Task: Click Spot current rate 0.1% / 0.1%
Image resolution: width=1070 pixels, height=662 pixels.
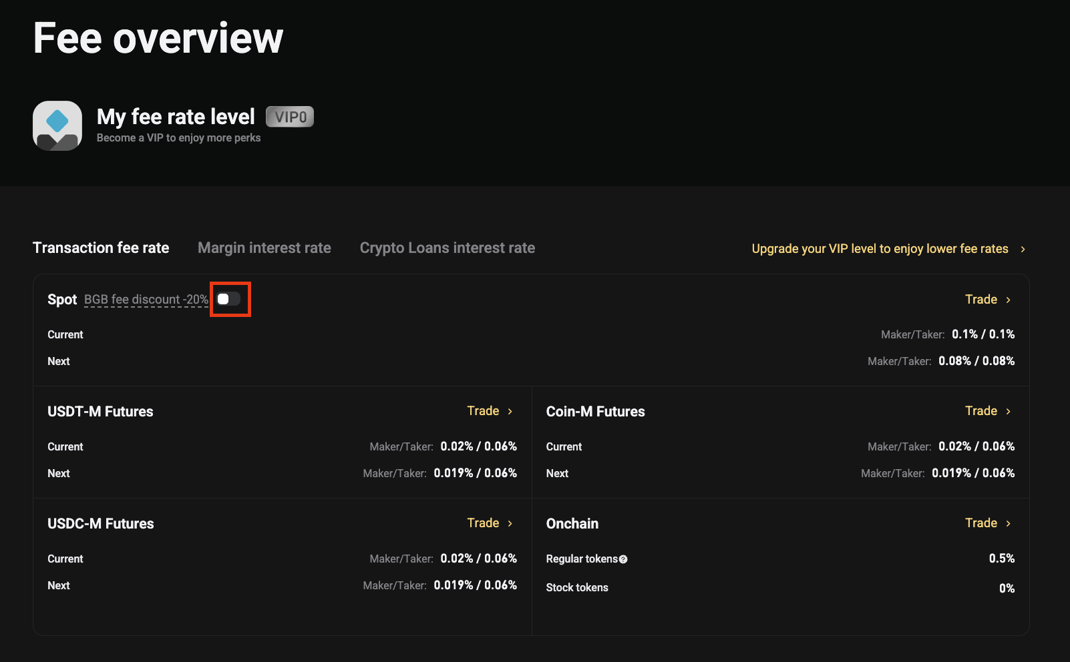Action: click(x=983, y=334)
